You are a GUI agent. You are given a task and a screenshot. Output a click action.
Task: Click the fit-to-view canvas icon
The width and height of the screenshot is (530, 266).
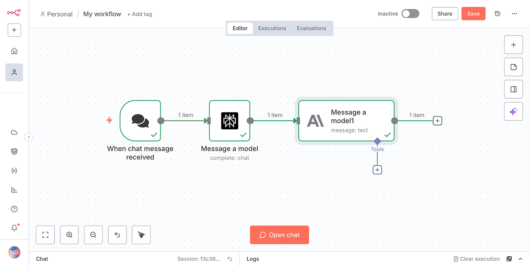tap(45, 235)
